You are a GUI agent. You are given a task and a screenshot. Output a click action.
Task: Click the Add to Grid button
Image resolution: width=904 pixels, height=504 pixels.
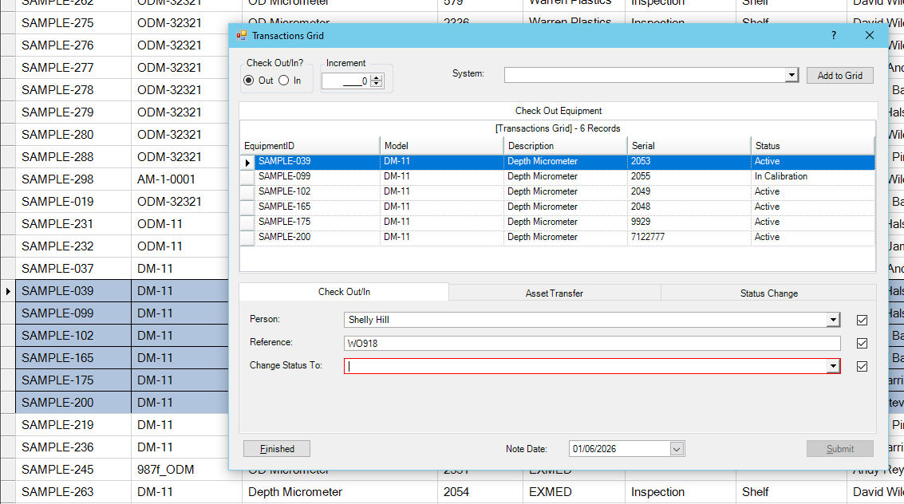839,76
